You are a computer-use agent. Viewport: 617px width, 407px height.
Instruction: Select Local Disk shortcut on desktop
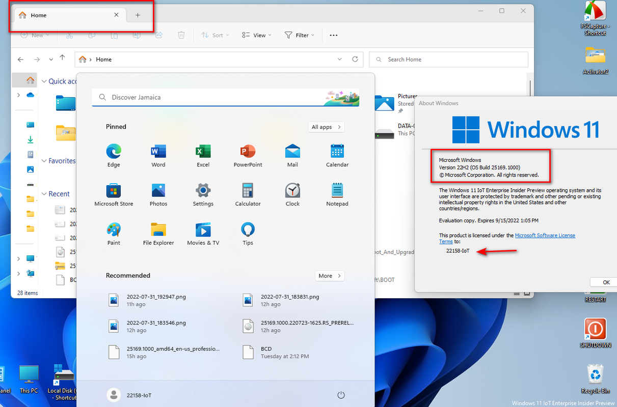click(x=64, y=382)
